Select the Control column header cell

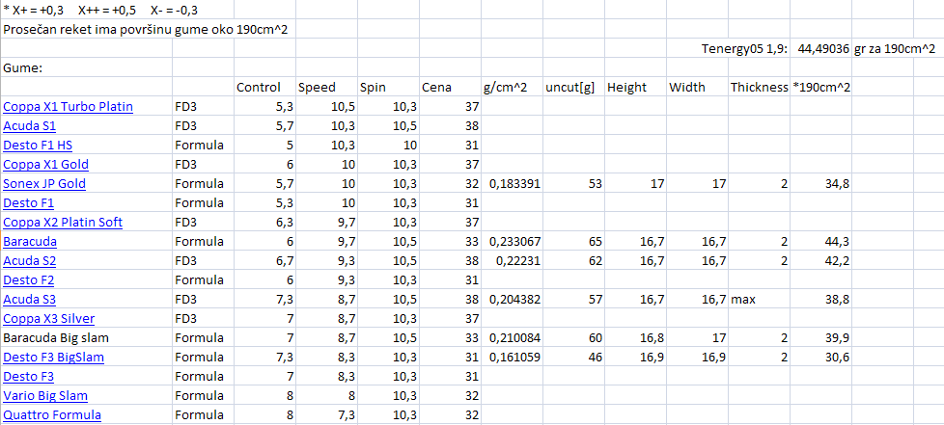264,88
